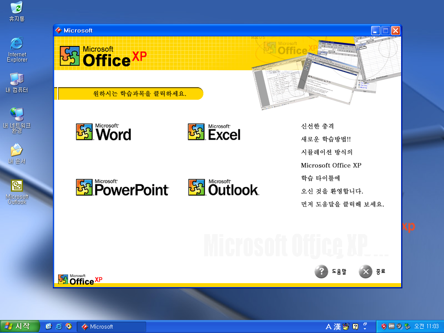
Task: Activate the Microsoft taskbar button
Action: [111, 327]
